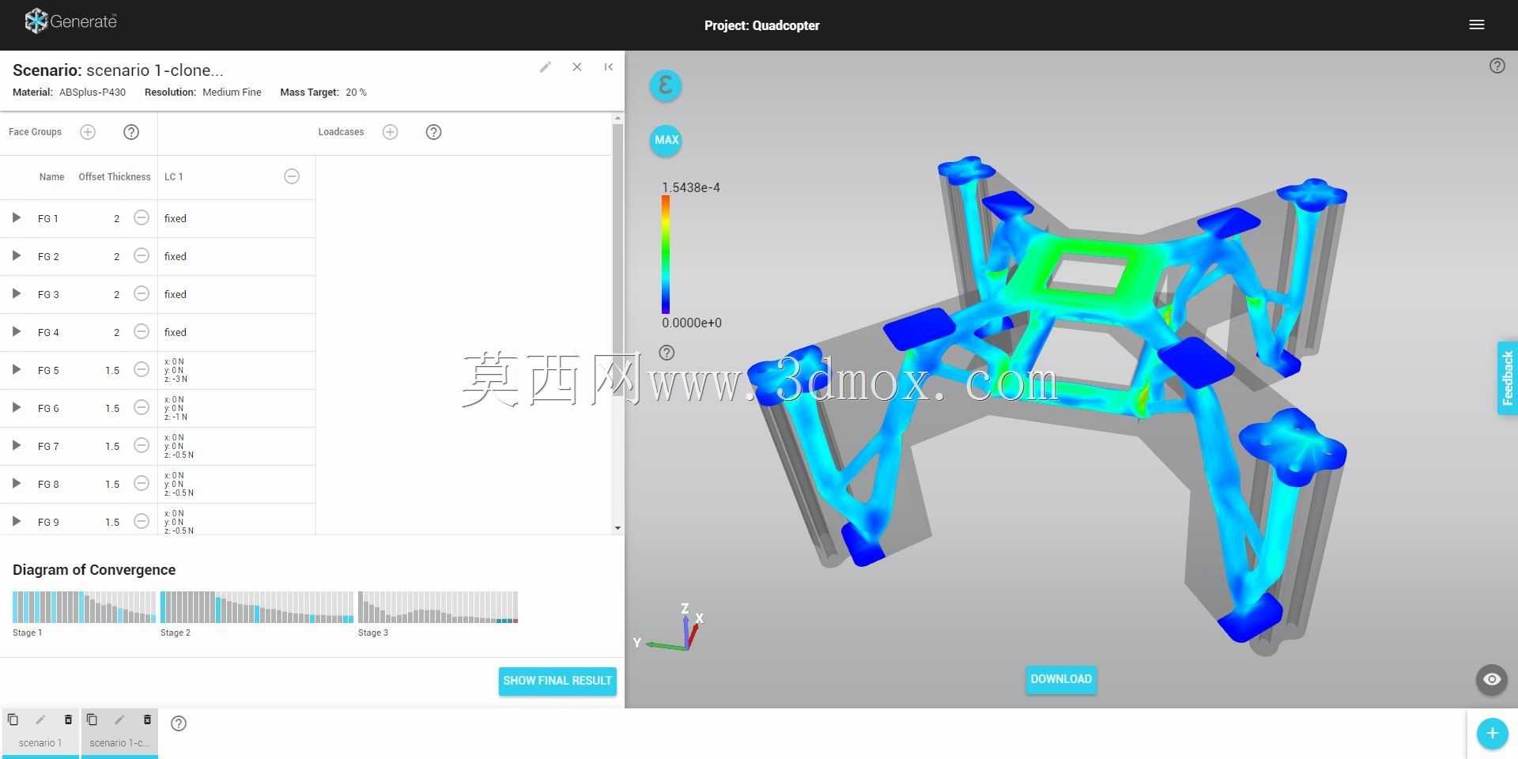Viewport: 1518px width, 759px height.
Task: Edit scenario name with pencil icon
Action: coord(546,67)
